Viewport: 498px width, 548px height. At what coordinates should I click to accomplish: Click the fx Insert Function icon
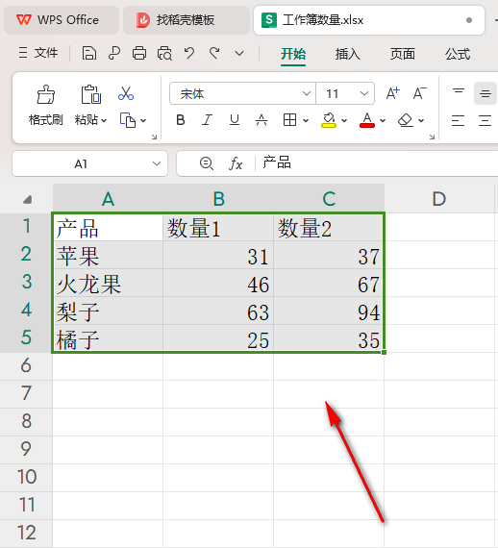(x=236, y=163)
